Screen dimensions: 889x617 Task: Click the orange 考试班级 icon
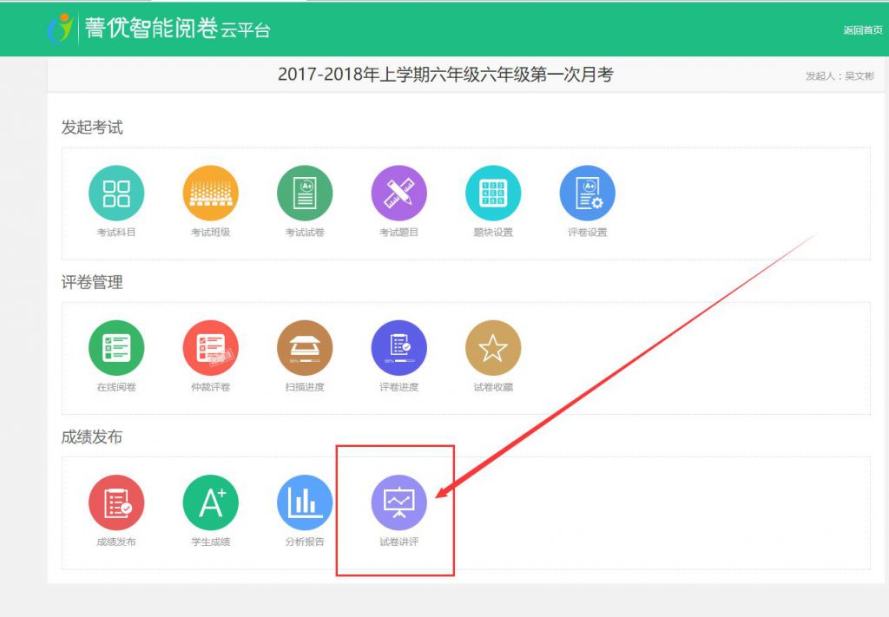click(211, 193)
